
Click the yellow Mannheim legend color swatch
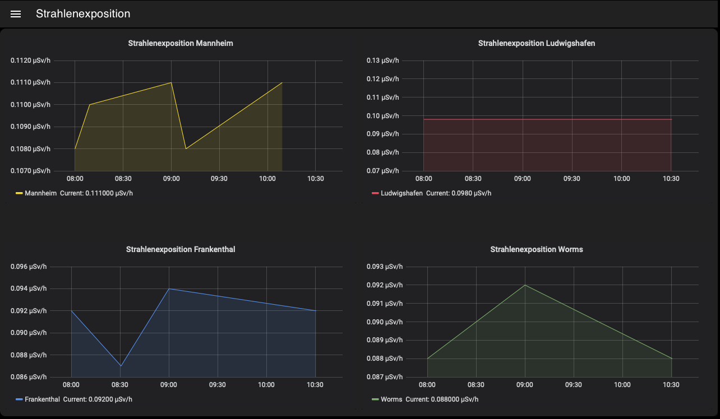pyautogui.click(x=19, y=193)
